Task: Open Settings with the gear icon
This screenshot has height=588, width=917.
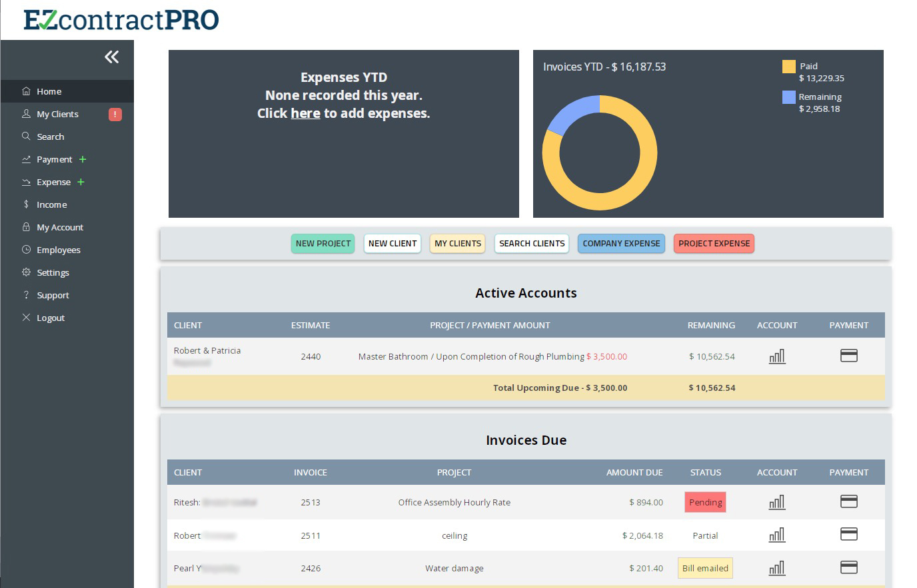Action: 26,272
